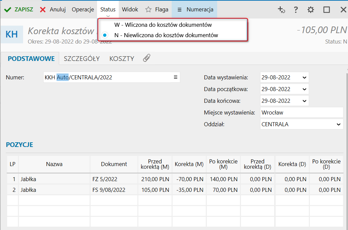The height and width of the screenshot is (230, 348).
Task: Click the ZAPISZ button label
Action: click(x=24, y=10)
